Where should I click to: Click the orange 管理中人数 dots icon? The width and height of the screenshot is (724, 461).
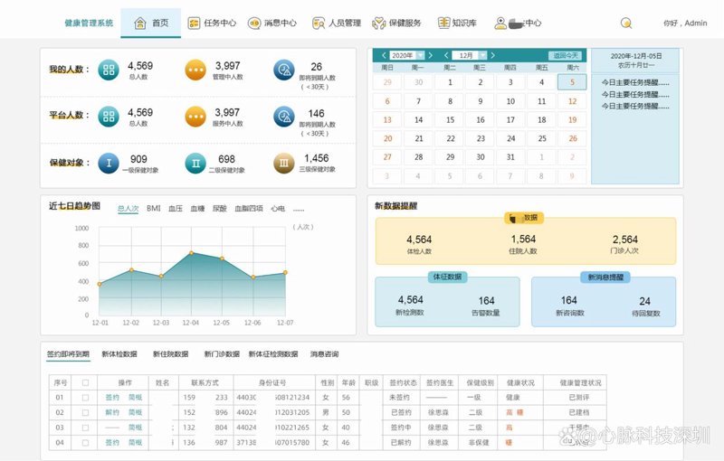tap(195, 71)
